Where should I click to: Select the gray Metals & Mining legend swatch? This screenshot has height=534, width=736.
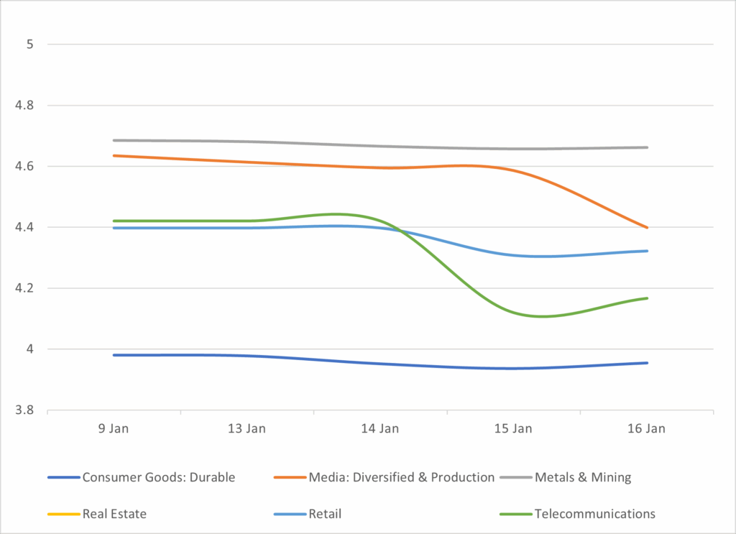[x=515, y=478]
